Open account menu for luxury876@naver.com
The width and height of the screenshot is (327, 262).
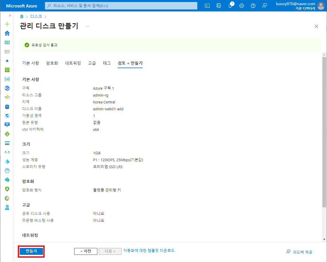point(300,6)
